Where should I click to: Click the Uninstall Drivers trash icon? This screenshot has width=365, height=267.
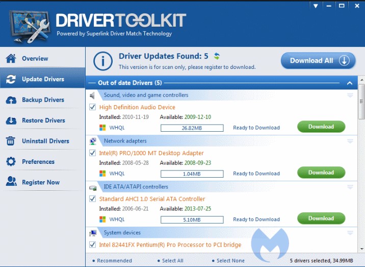coord(11,141)
